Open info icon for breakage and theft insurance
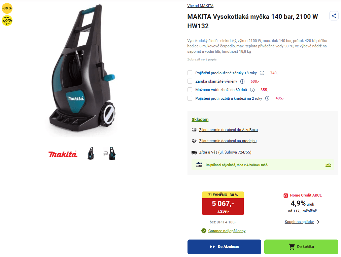 pyautogui.click(x=267, y=98)
